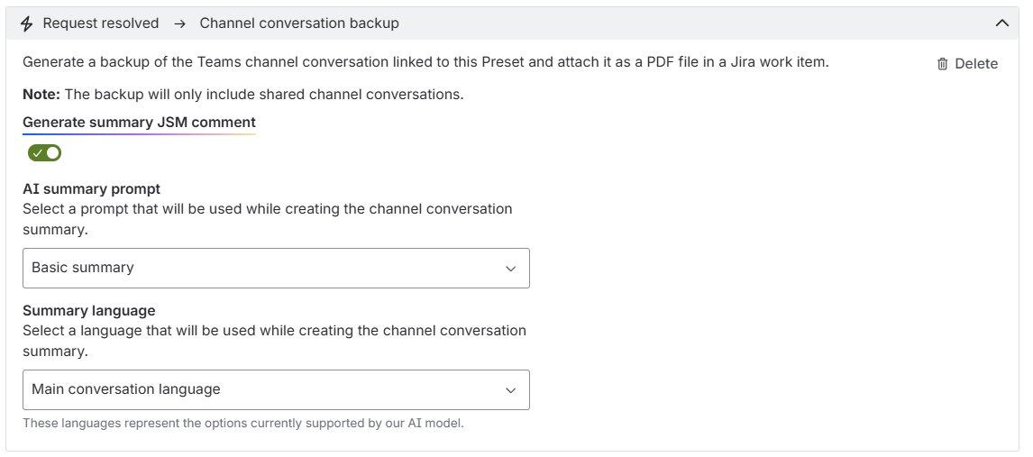
Task: Click the Basic summary dropdown chevron
Action: [510, 269]
